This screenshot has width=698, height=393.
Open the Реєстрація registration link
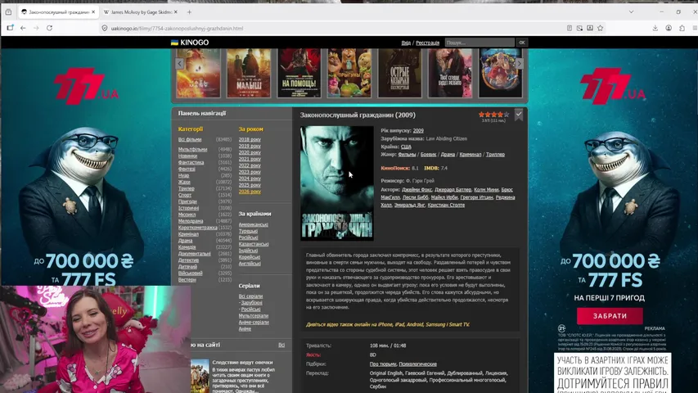(x=427, y=43)
